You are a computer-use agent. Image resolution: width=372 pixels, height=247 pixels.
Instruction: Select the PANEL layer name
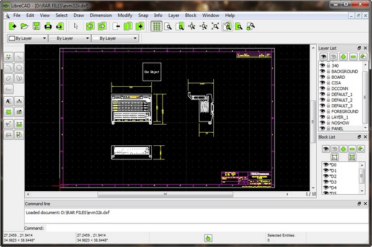point(337,128)
